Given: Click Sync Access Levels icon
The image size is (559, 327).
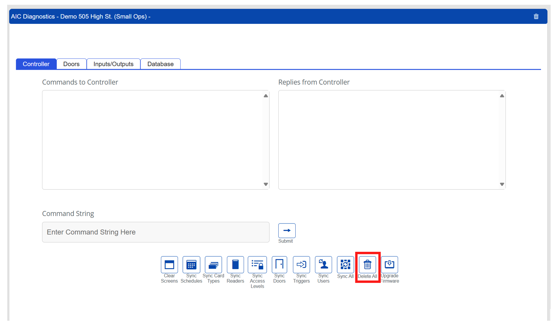Looking at the screenshot, I should [x=257, y=265].
